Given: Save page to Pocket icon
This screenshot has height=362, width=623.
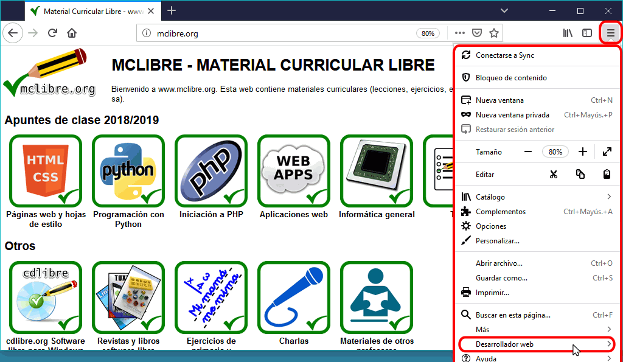Looking at the screenshot, I should coord(477,33).
